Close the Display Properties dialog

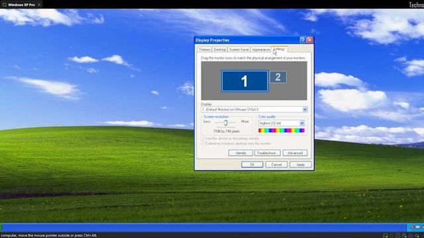click(x=310, y=40)
